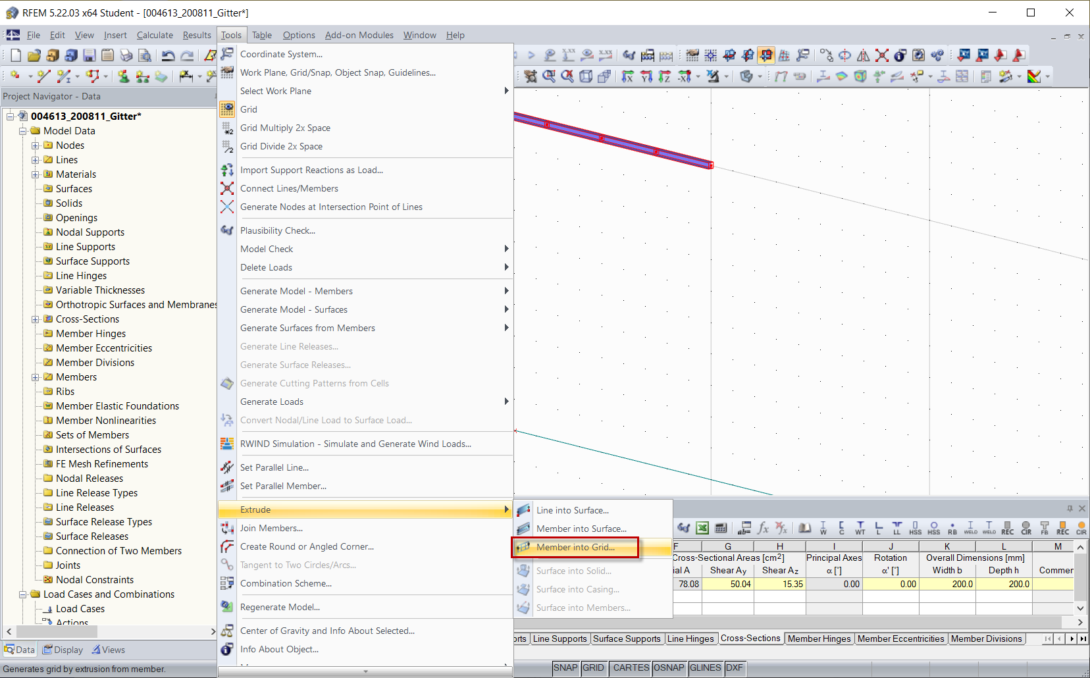1090x678 pixels.
Task: Select the new line support tool icon
Action: [x=142, y=76]
